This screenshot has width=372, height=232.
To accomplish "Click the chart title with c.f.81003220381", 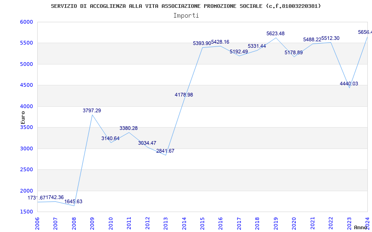I will [186, 6].
